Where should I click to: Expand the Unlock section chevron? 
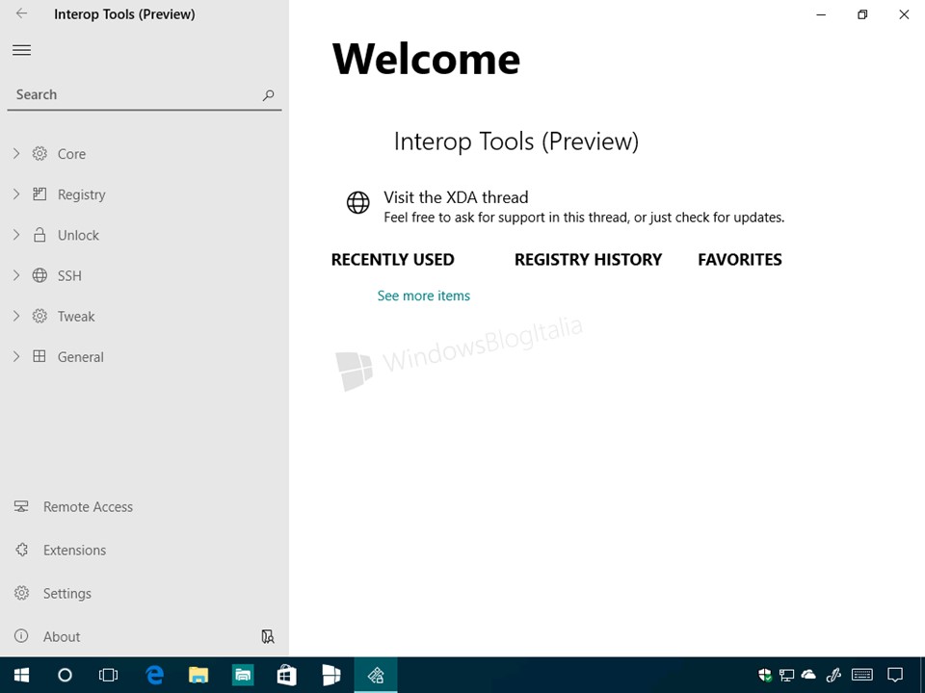(x=16, y=235)
